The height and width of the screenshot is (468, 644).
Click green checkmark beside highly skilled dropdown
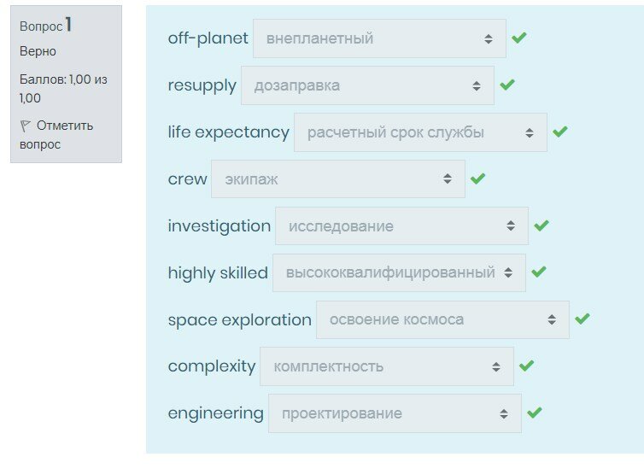click(538, 272)
